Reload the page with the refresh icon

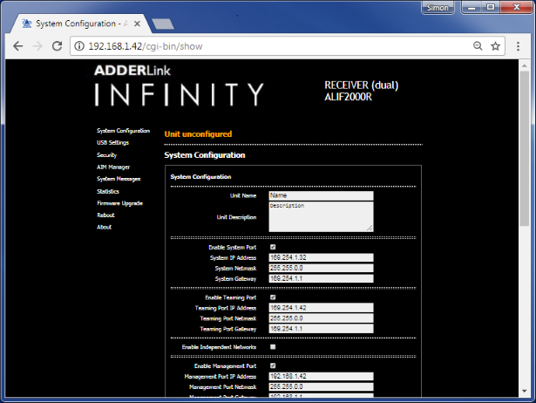58,46
